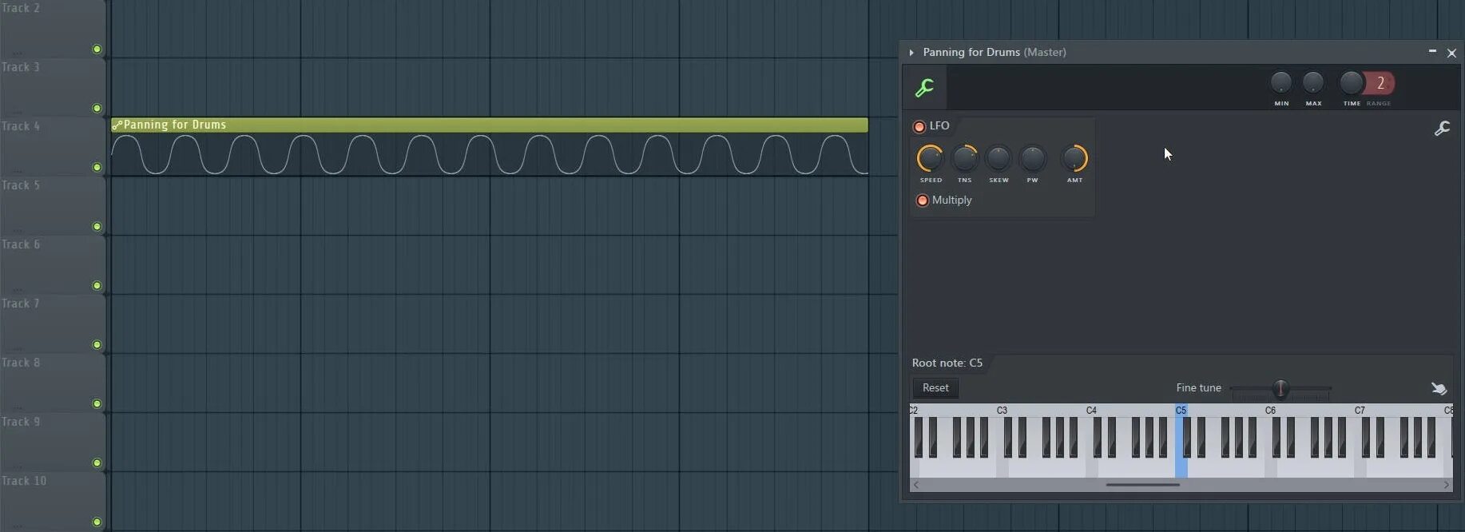Click the LFO PW knob
Viewport: 1465px width, 532px height.
point(1033,158)
